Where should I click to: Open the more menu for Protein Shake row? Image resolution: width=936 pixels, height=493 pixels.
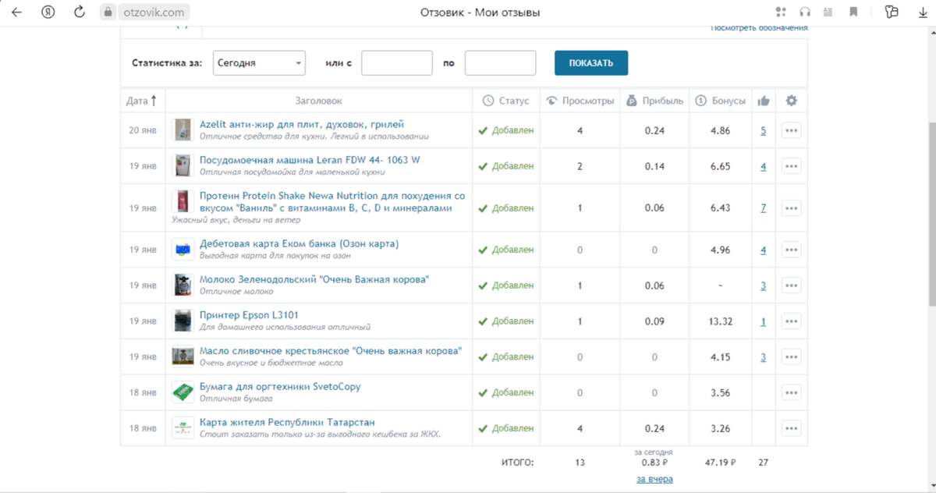click(x=791, y=208)
